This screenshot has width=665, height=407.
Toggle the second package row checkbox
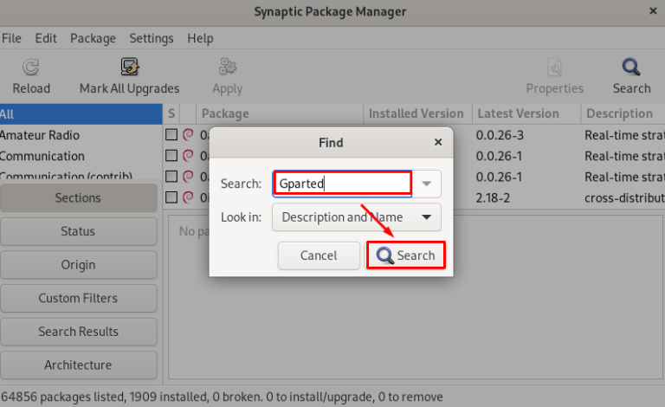[171, 156]
